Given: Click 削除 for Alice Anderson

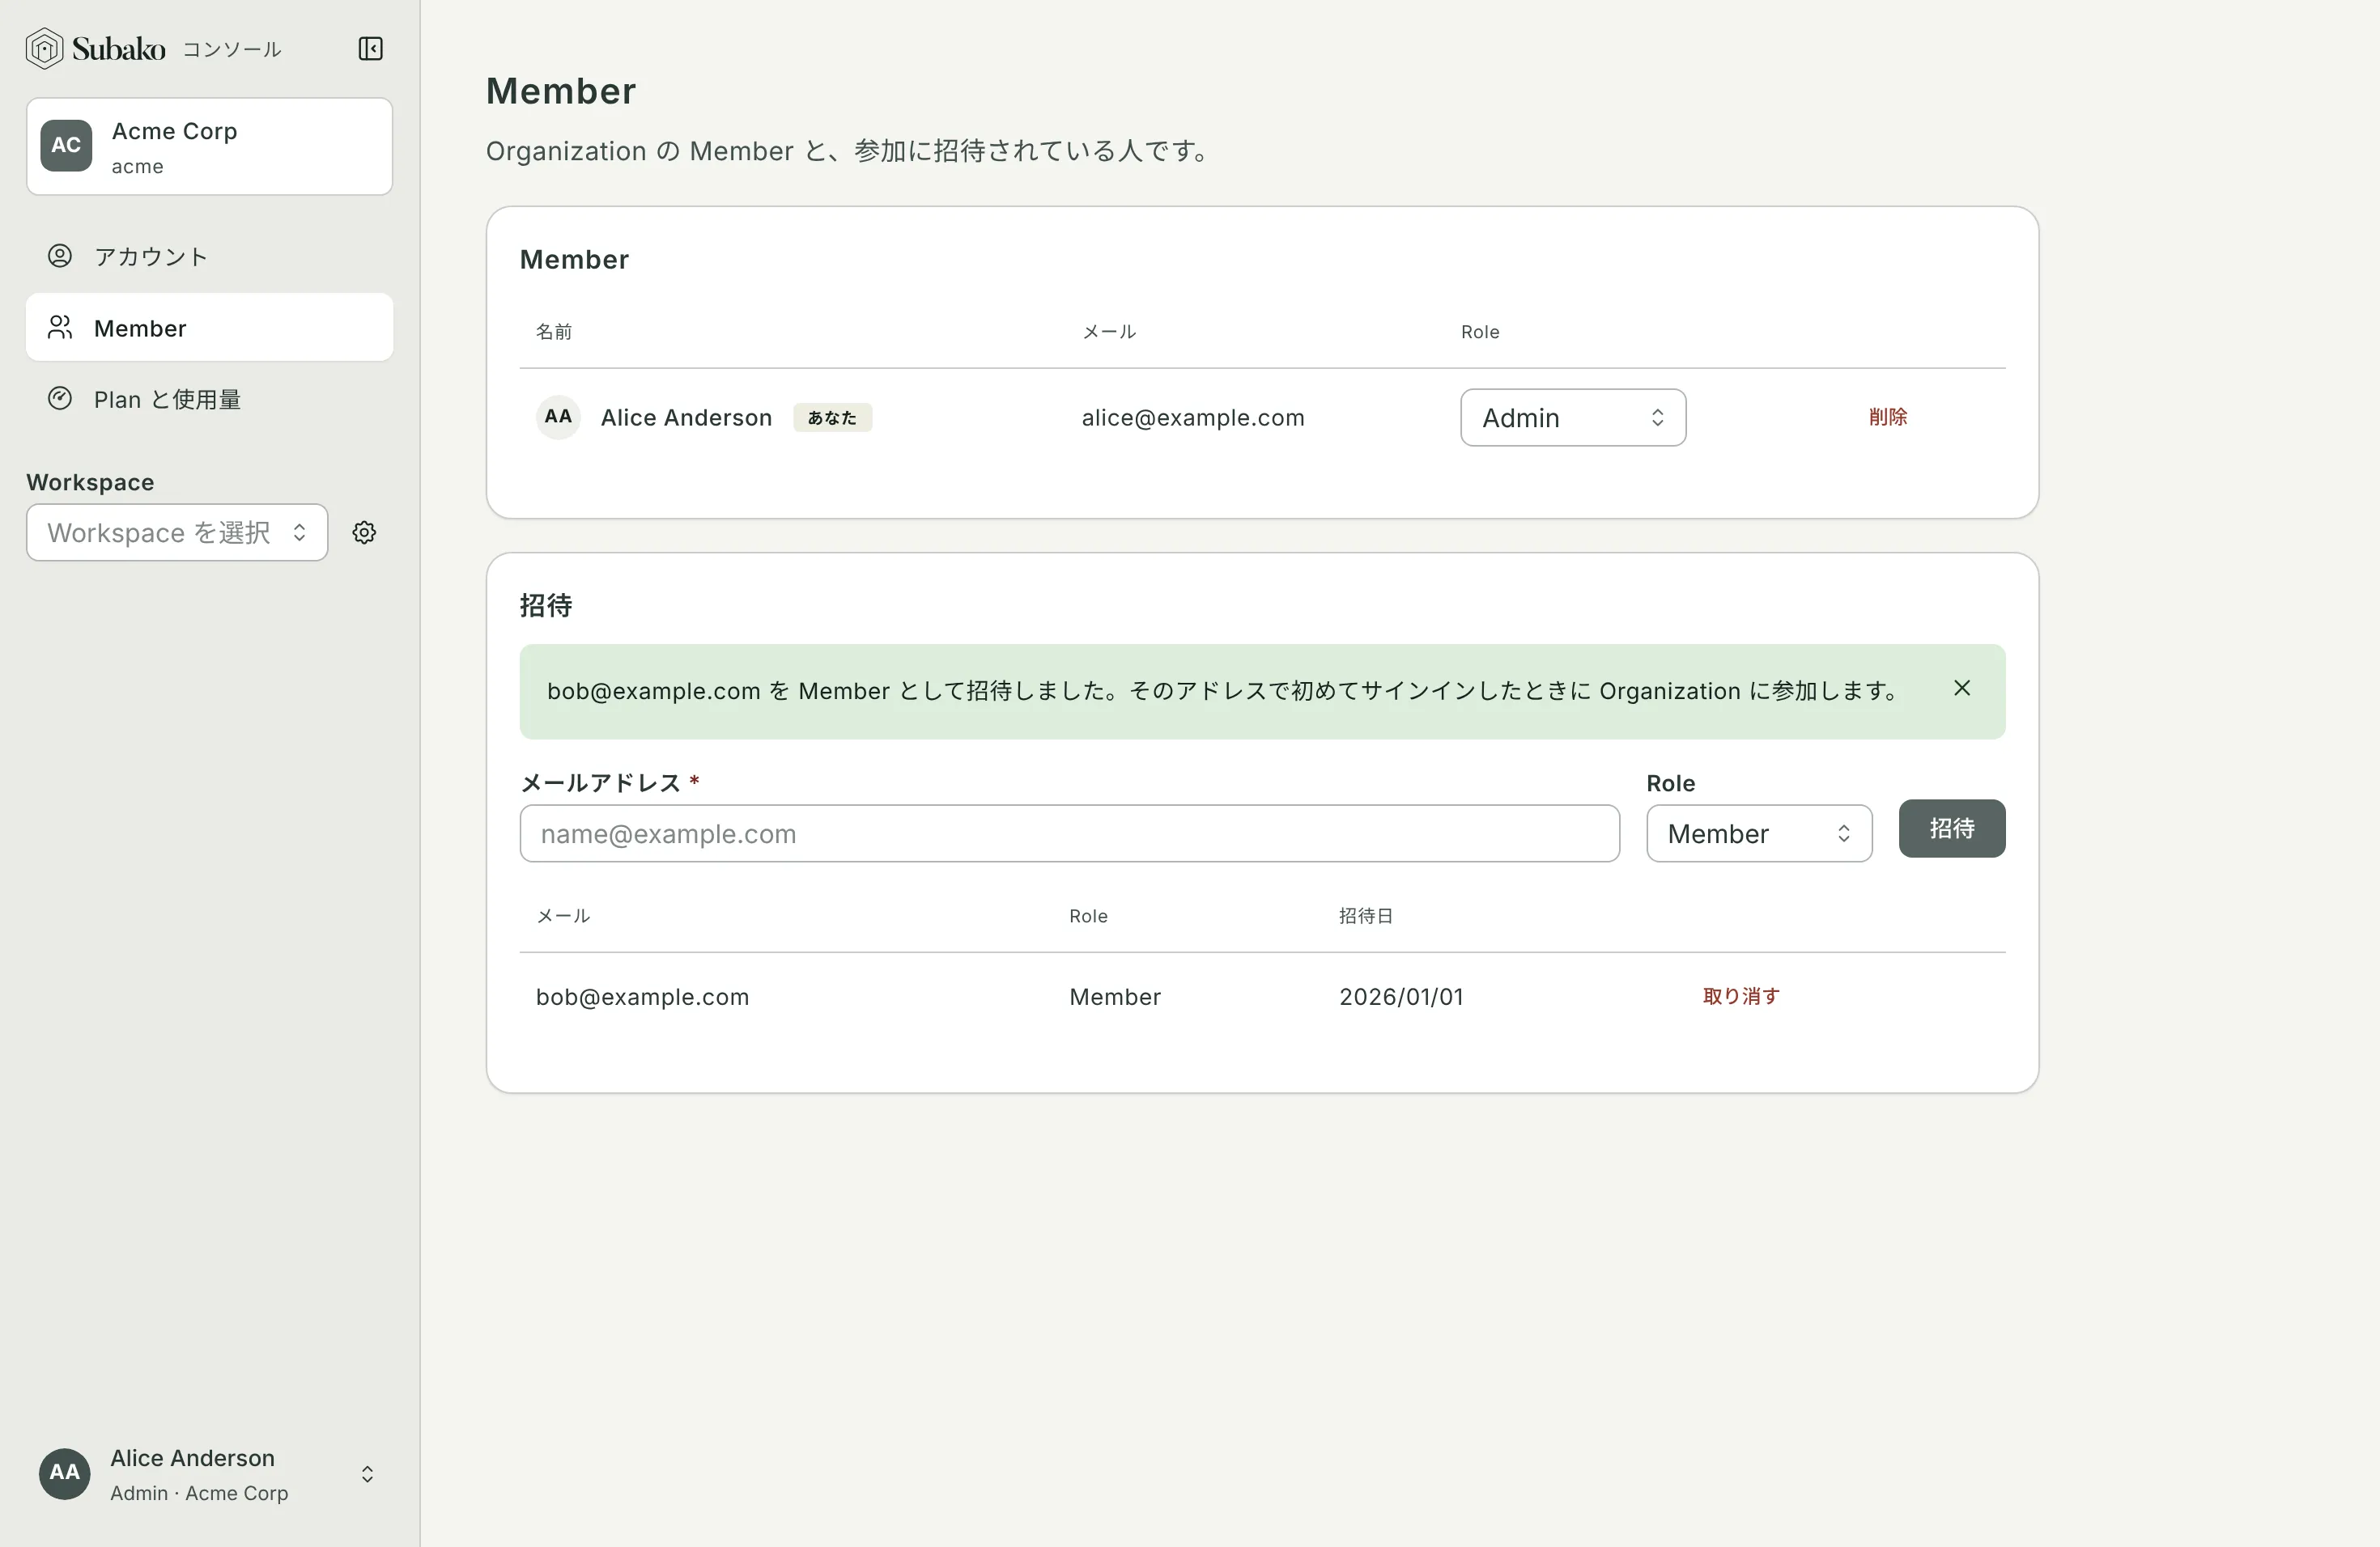Looking at the screenshot, I should [x=1887, y=417].
